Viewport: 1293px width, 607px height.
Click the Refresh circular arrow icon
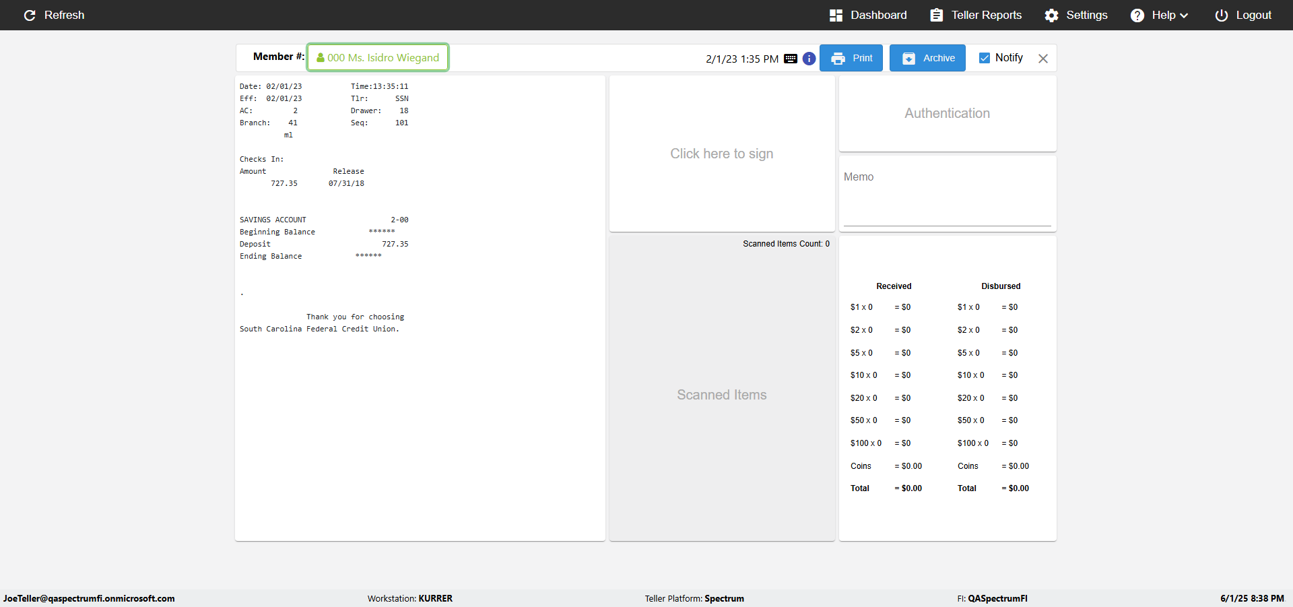point(30,15)
